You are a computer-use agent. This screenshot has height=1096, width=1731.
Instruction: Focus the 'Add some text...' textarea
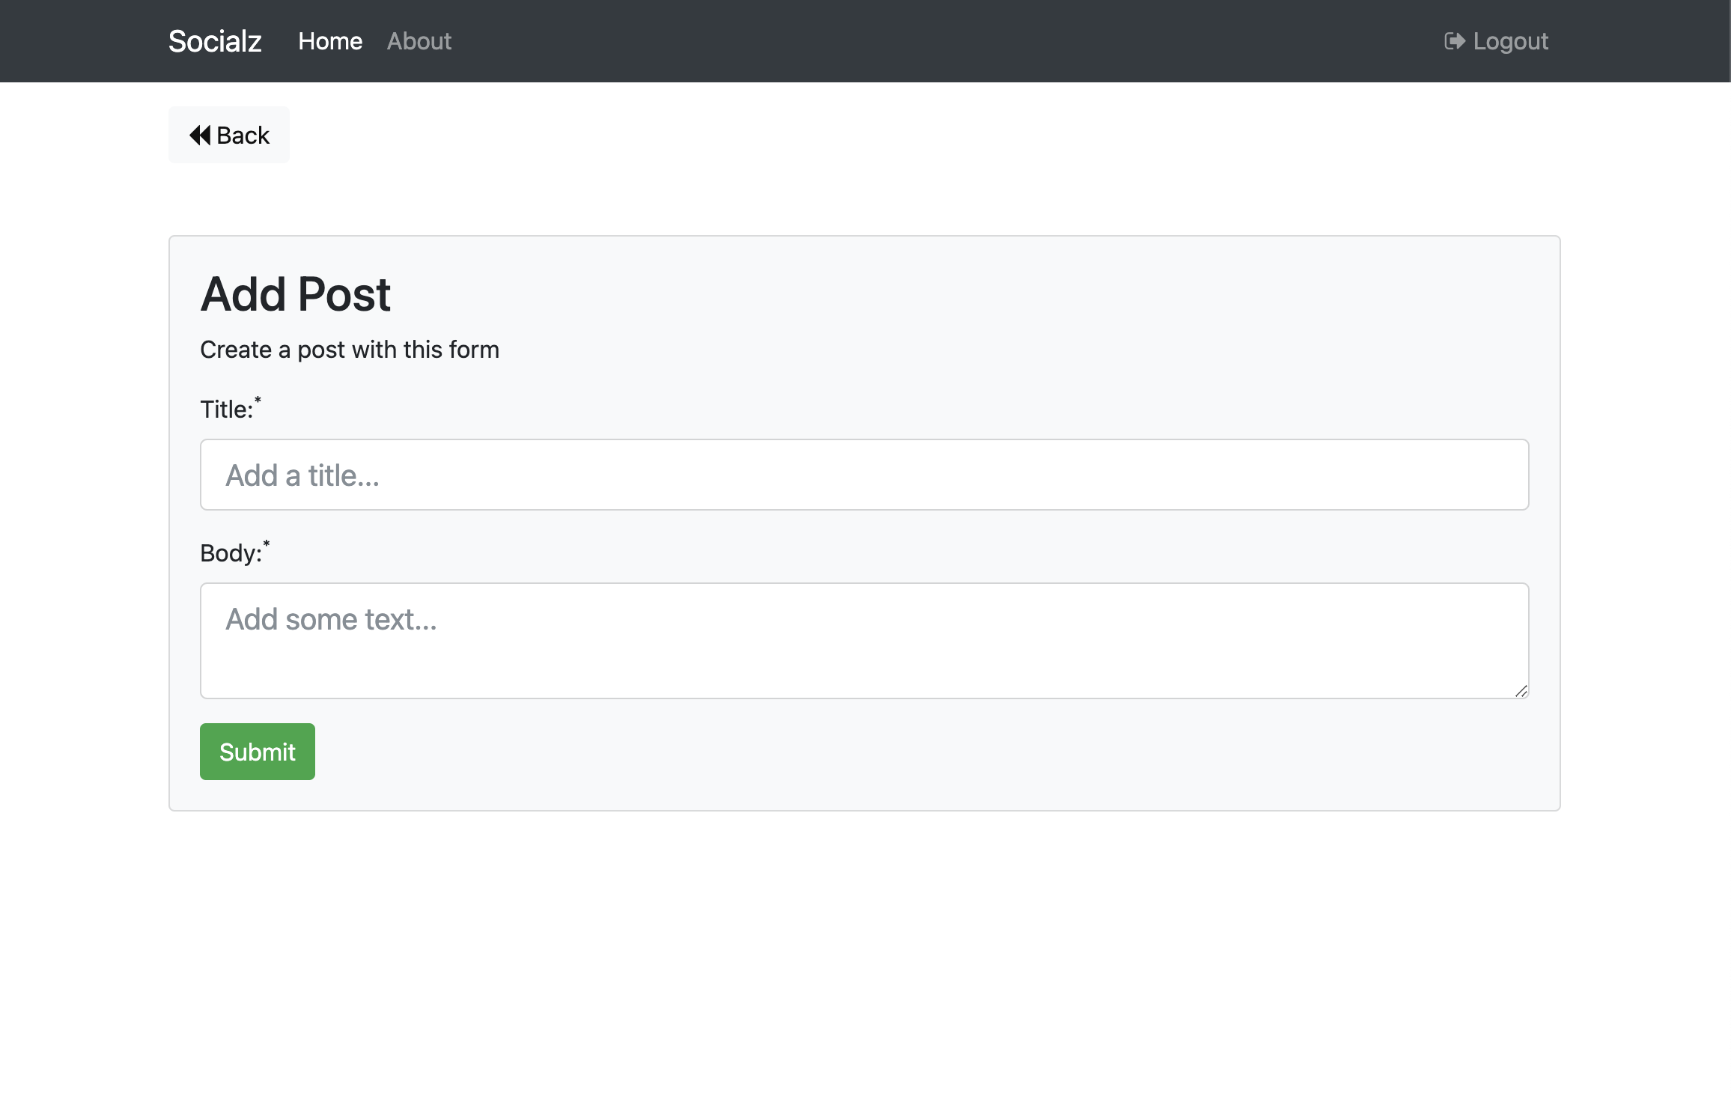[864, 640]
